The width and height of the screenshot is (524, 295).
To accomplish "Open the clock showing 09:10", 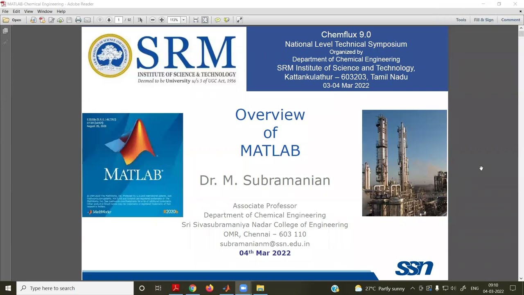I will [493, 288].
